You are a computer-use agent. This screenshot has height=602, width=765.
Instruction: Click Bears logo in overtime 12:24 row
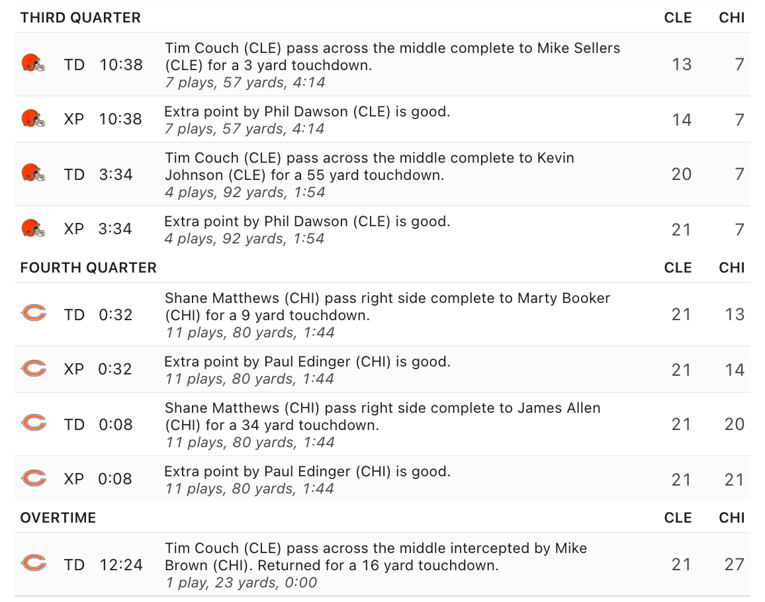[34, 564]
